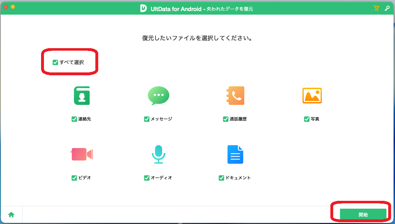395x224 pixels.
Task: Uncheck the 連絡先 checkbox
Action: click(x=74, y=119)
